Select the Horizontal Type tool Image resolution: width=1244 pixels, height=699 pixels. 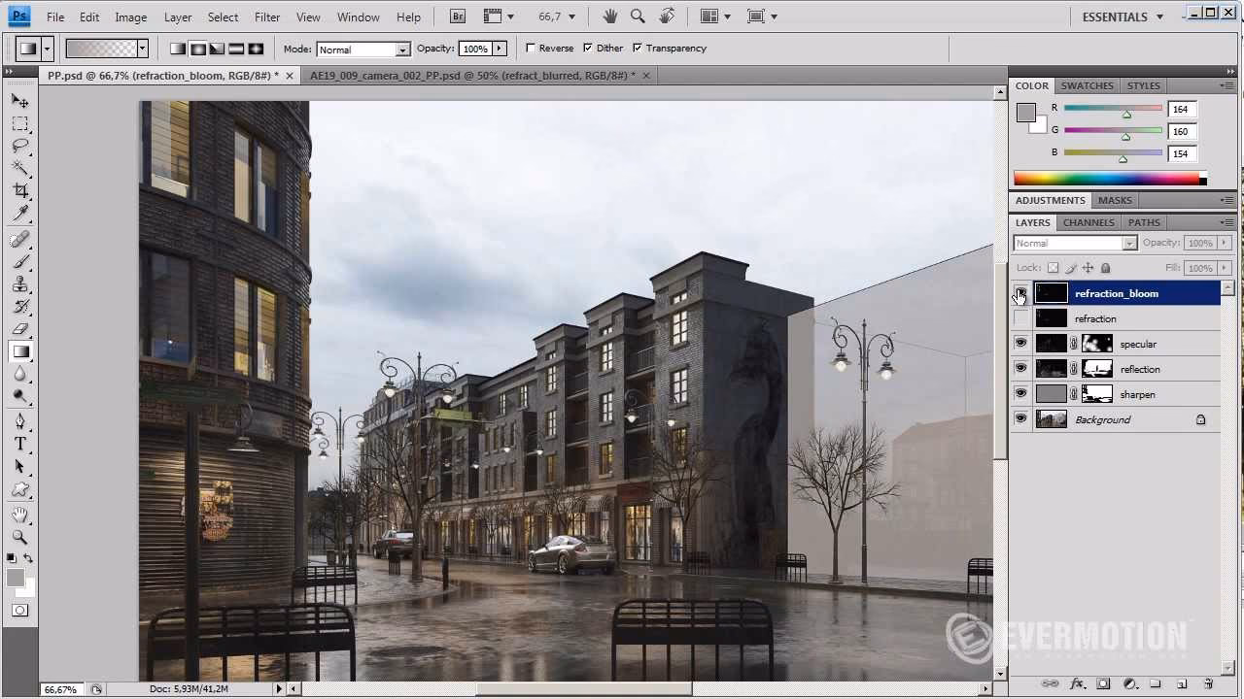[20, 444]
